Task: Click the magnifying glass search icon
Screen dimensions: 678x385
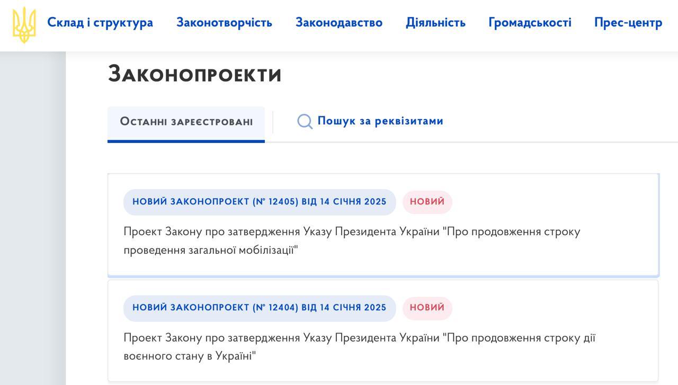Action: [x=305, y=122]
